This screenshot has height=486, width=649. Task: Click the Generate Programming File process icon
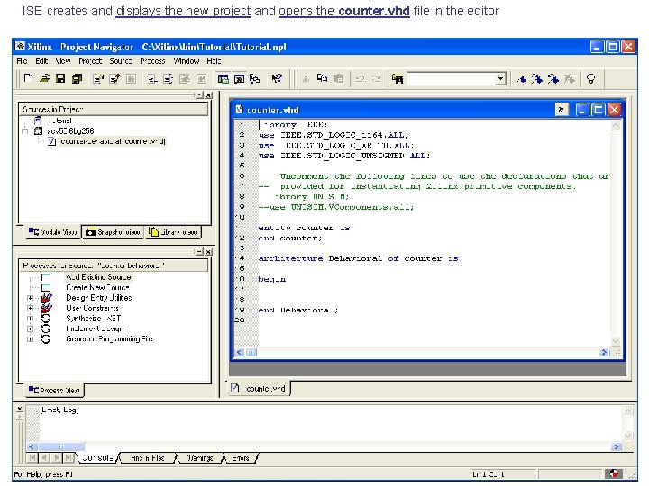pyautogui.click(x=46, y=339)
